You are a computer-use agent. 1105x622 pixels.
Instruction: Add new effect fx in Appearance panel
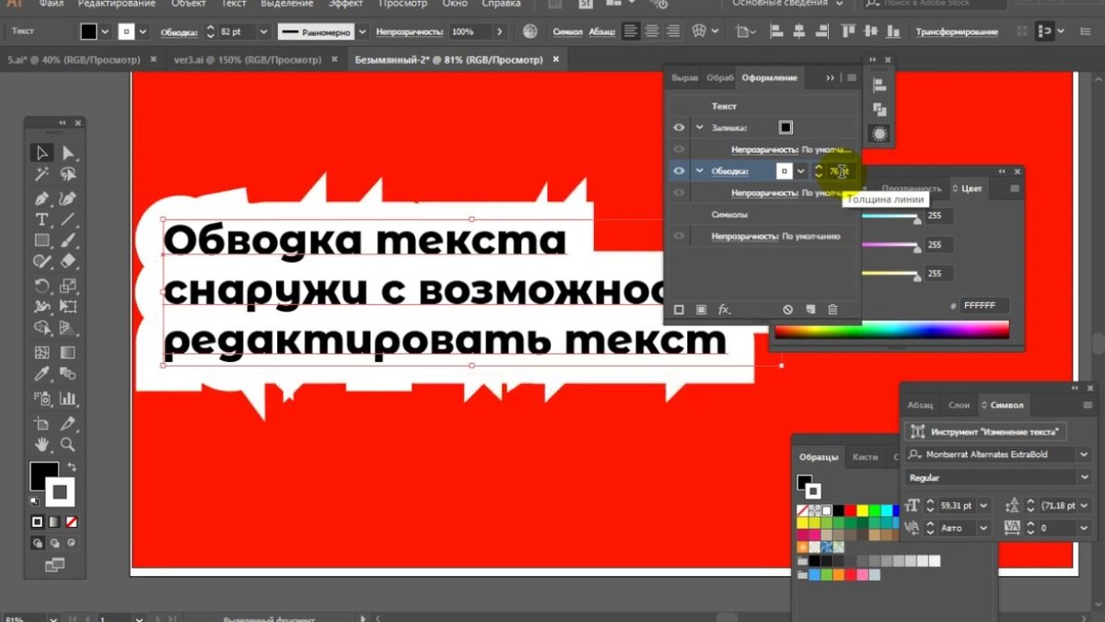pyautogui.click(x=724, y=310)
